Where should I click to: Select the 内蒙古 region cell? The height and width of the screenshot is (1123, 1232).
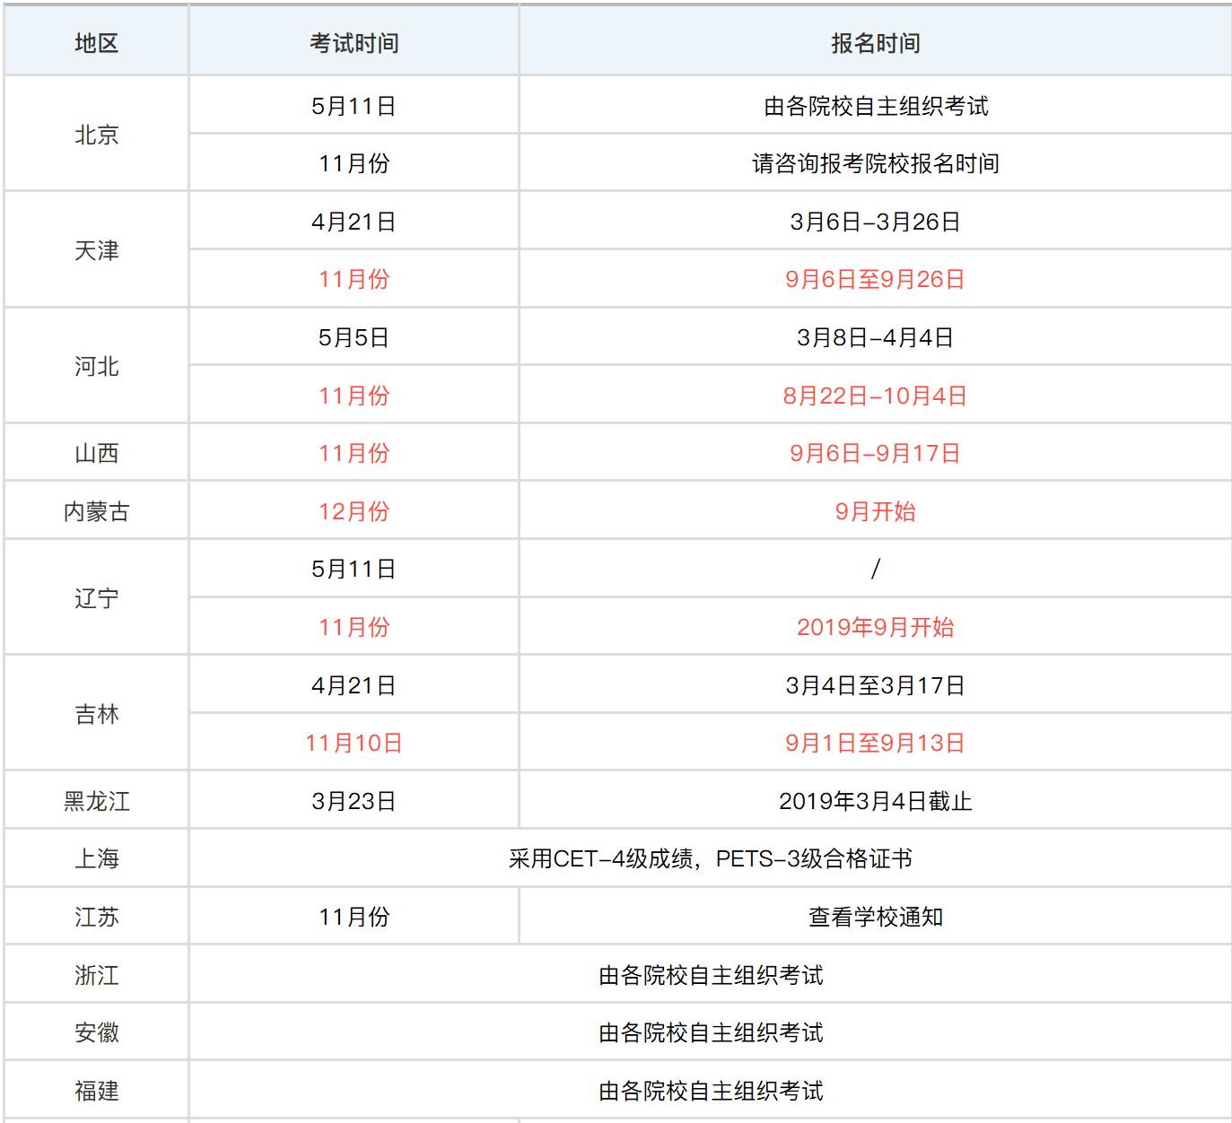[96, 511]
